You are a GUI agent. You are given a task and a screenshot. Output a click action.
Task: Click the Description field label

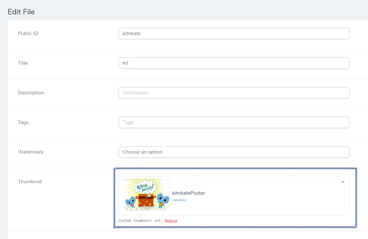pyautogui.click(x=30, y=92)
